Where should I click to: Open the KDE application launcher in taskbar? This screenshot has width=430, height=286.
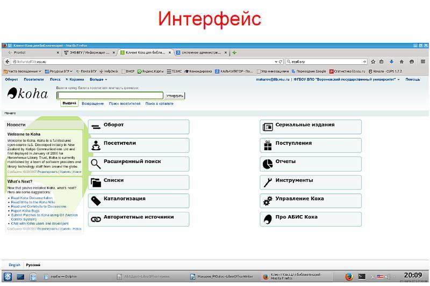[8, 277]
